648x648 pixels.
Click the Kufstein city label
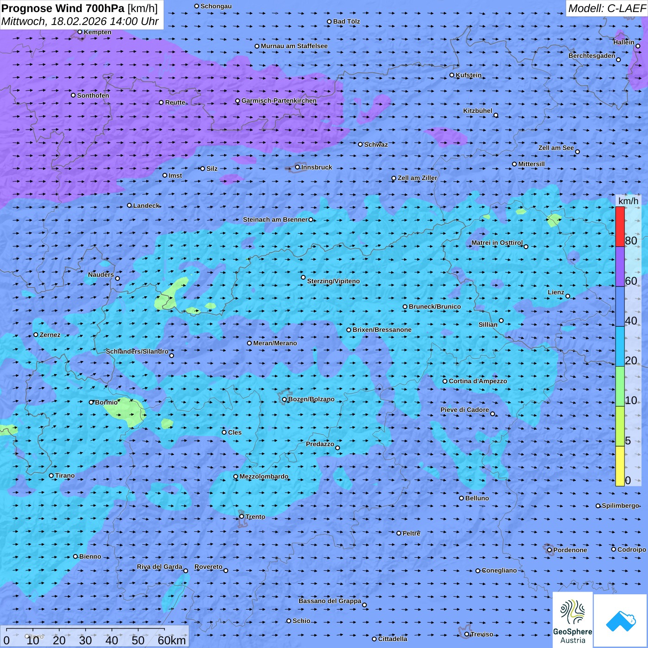point(468,75)
